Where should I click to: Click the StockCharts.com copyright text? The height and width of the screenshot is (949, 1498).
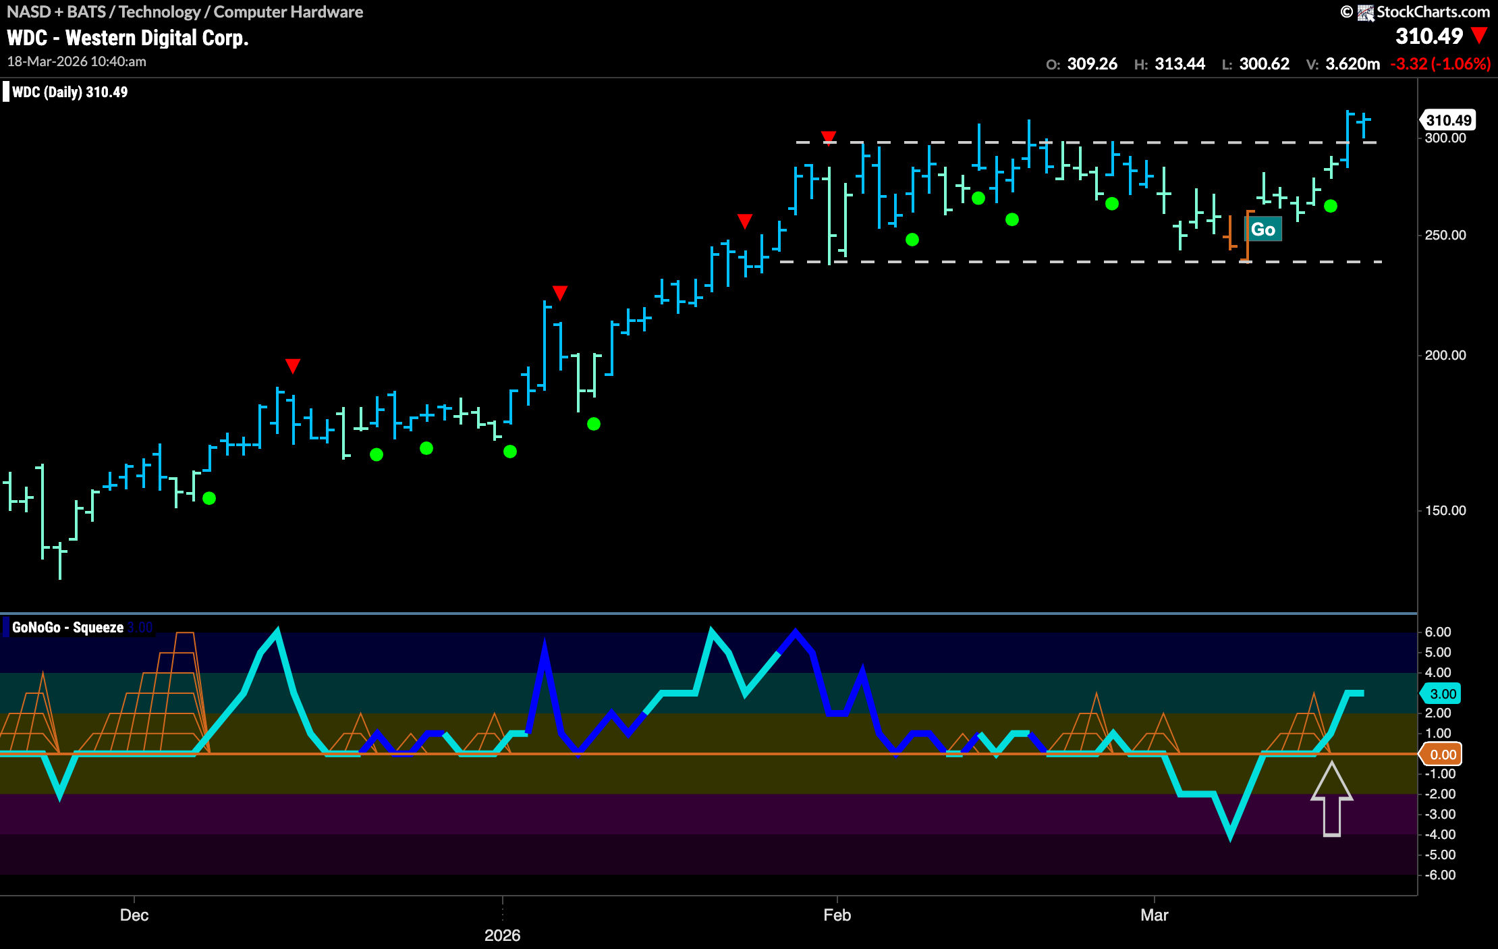pos(1433,12)
